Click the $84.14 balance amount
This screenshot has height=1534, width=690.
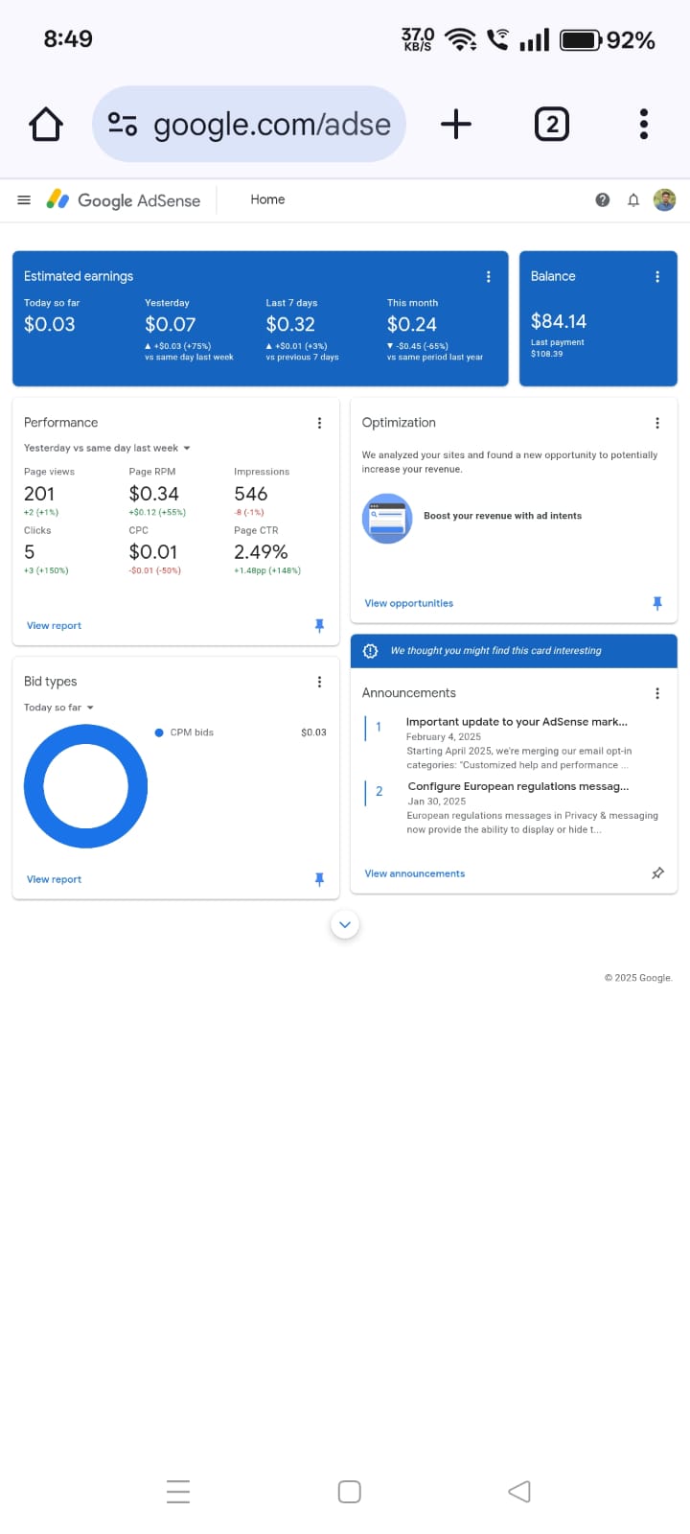559,321
